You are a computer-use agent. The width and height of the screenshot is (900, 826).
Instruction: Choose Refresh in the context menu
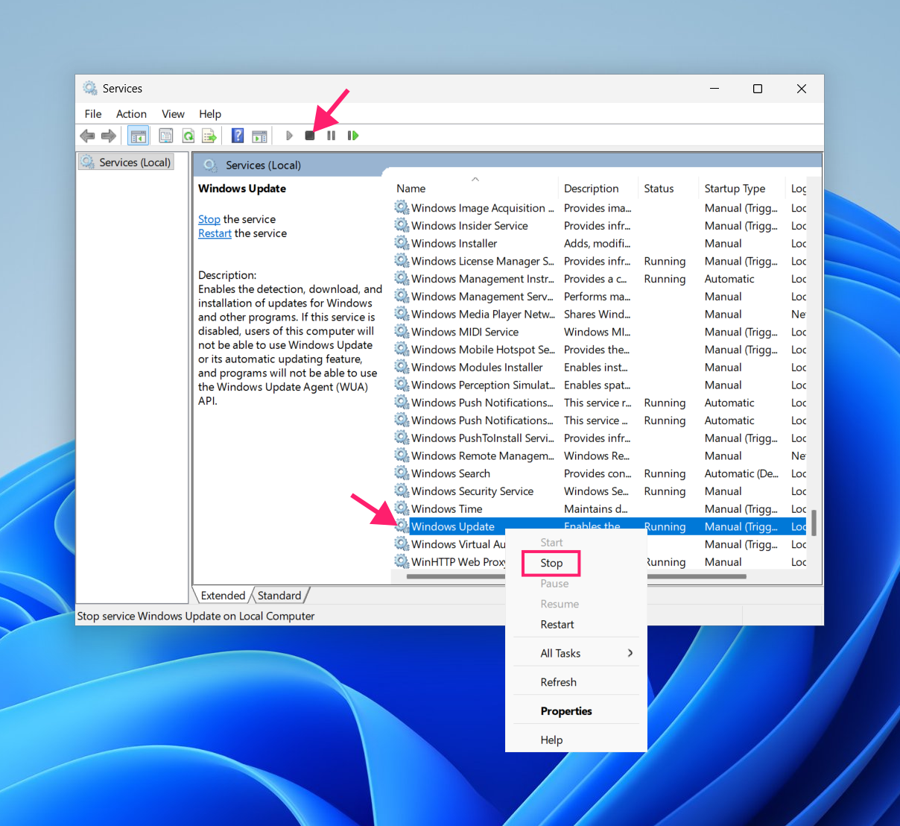pos(559,682)
